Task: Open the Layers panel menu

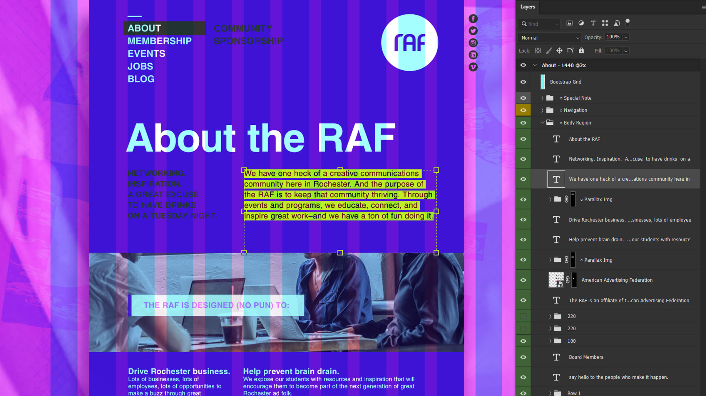Action: [703, 7]
